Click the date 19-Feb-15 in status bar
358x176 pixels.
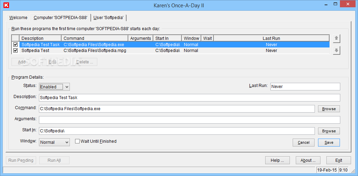[327, 170]
